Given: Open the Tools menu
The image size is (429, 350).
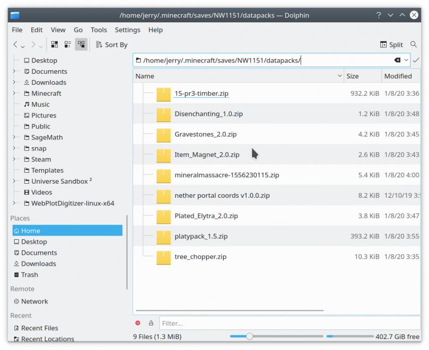Looking at the screenshot, I should coord(98,30).
